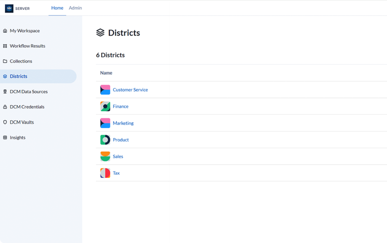This screenshot has width=387, height=243.
Task: Select the Marketing district
Action: click(124, 123)
